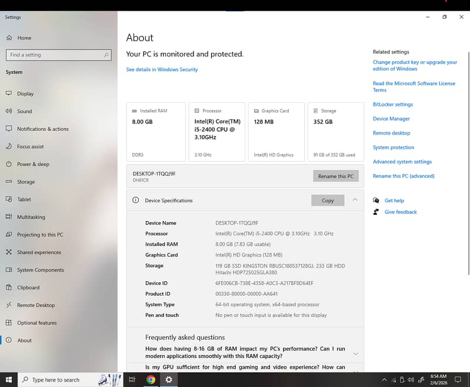Open Power & sleep settings

pyautogui.click(x=33, y=164)
